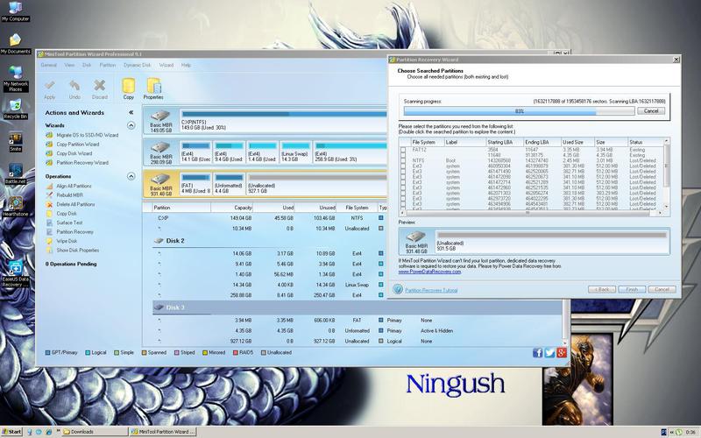This screenshot has height=438, width=701.
Task: Collapse the Actions and Wizards panel
Action: pyautogui.click(x=131, y=113)
